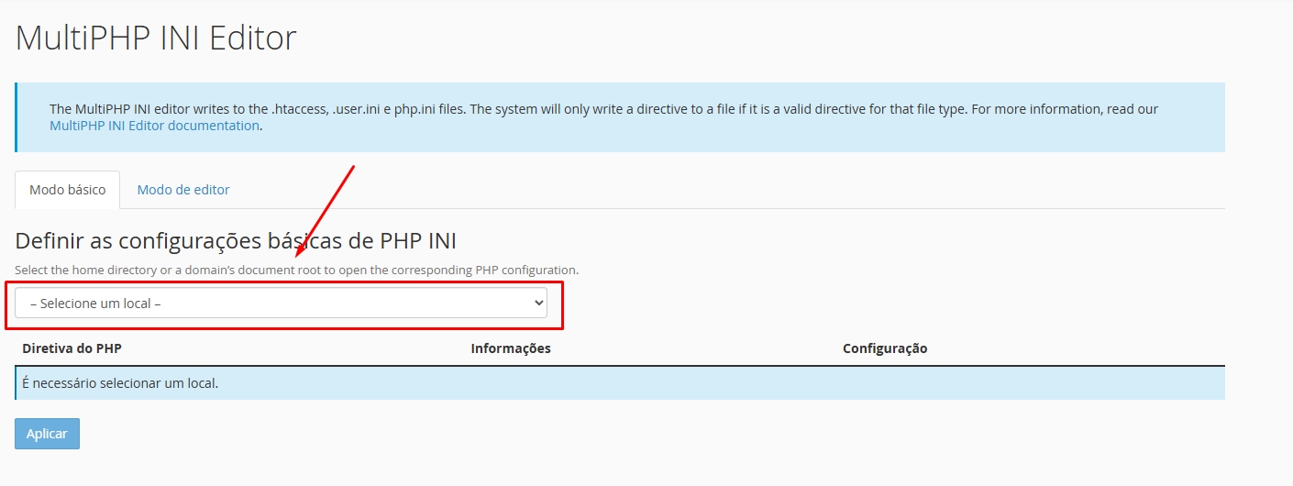Open the Selecione um local dropdown
The image size is (1293, 486).
coord(280,304)
